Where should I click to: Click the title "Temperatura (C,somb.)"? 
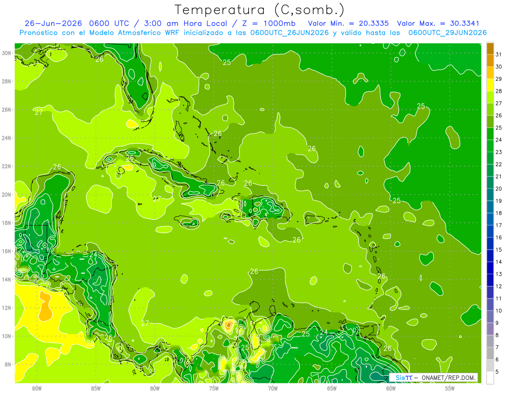pos(260,10)
